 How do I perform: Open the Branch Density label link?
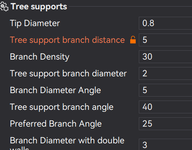coord(39,57)
